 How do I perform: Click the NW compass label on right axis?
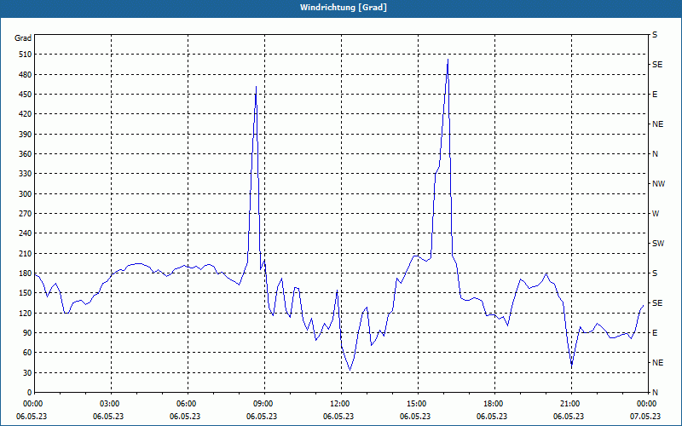click(658, 184)
